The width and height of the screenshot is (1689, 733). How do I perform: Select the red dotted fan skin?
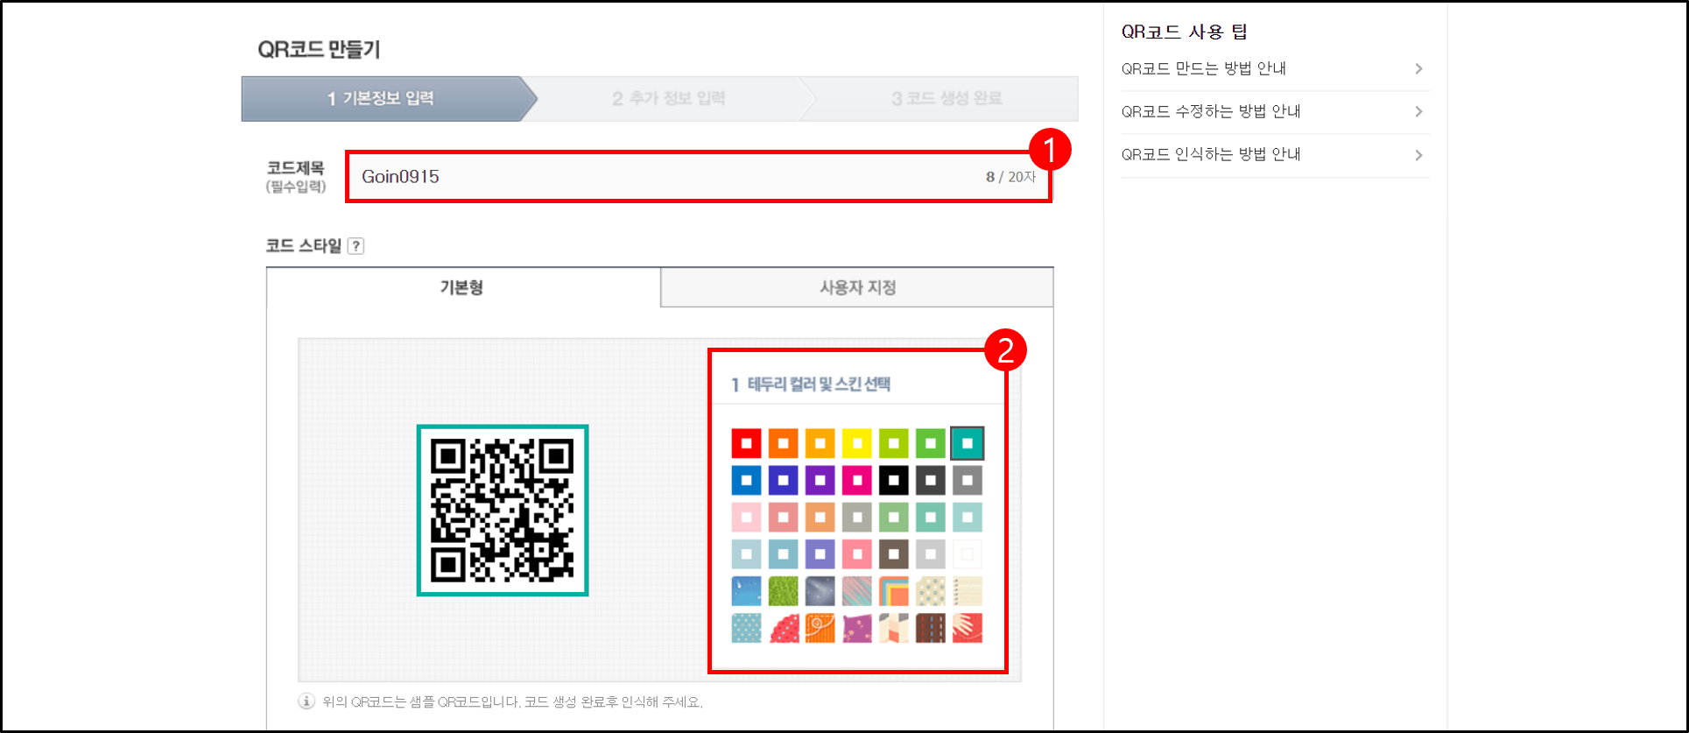point(784,628)
